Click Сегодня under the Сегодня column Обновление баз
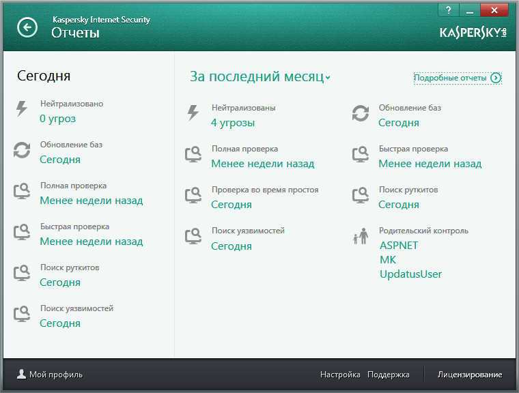 click(60, 160)
